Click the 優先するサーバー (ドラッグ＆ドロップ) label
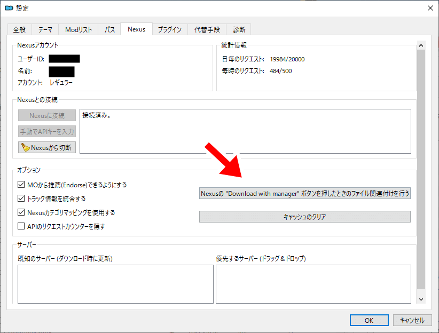This screenshot has width=439, height=333. pos(261,258)
